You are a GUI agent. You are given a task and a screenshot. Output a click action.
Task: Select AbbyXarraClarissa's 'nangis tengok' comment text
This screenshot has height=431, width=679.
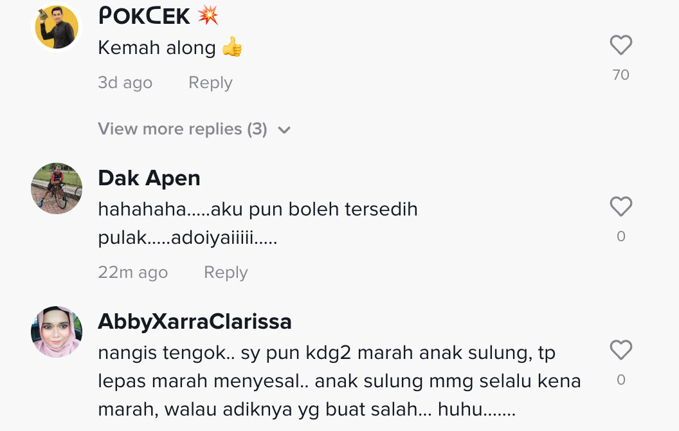[339, 381]
